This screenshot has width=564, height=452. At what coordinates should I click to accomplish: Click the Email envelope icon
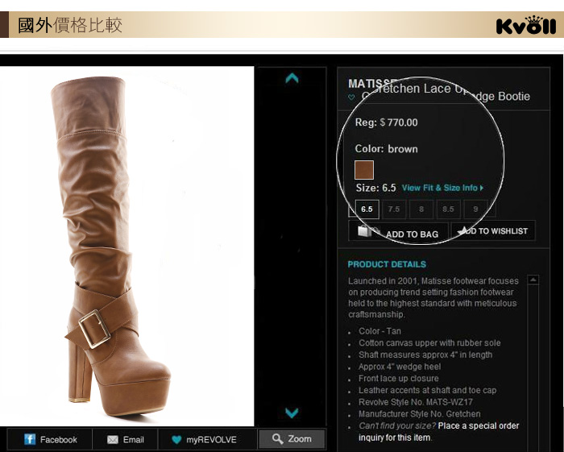point(113,439)
